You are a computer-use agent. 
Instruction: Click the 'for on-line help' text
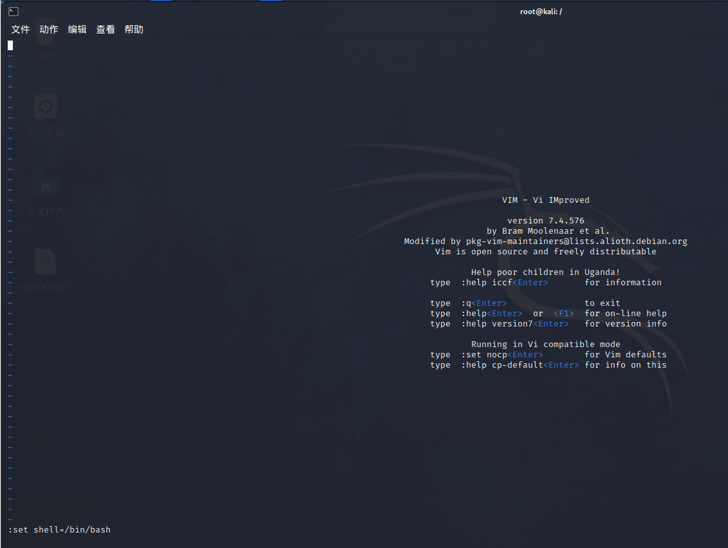pos(626,314)
